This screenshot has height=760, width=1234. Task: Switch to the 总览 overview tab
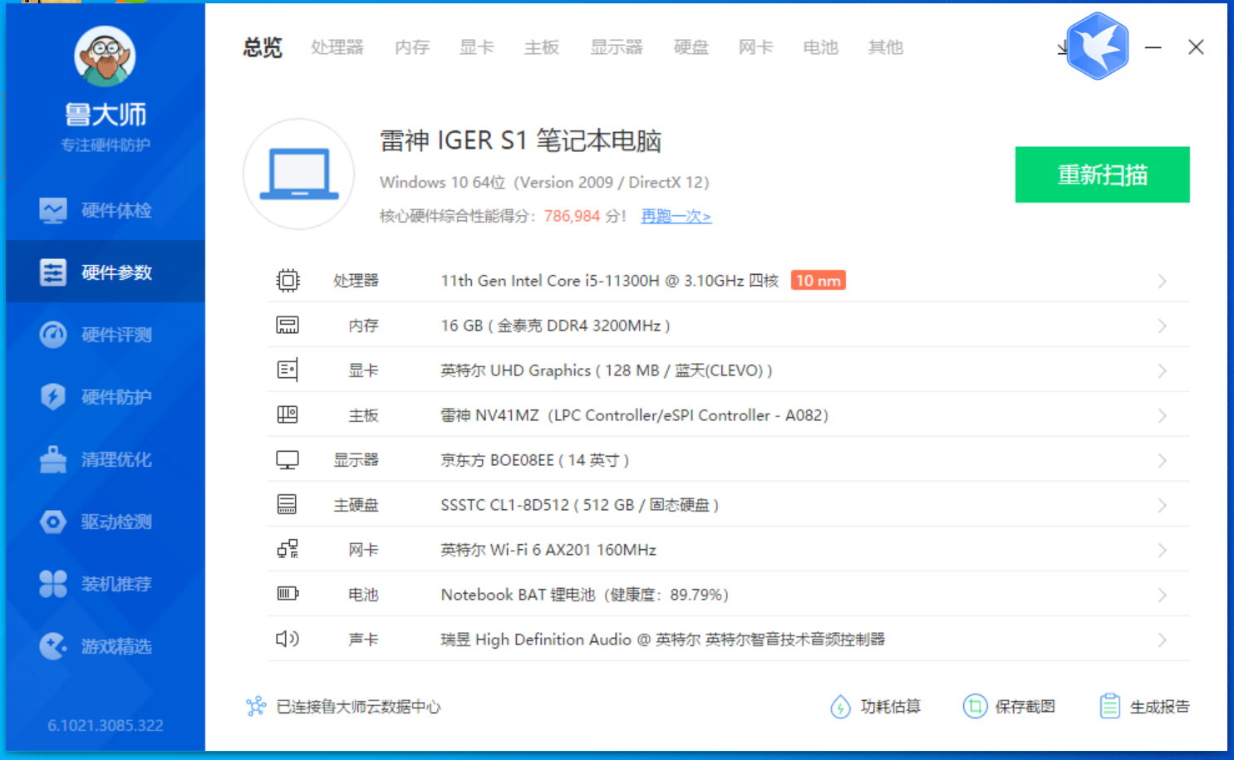click(x=263, y=47)
